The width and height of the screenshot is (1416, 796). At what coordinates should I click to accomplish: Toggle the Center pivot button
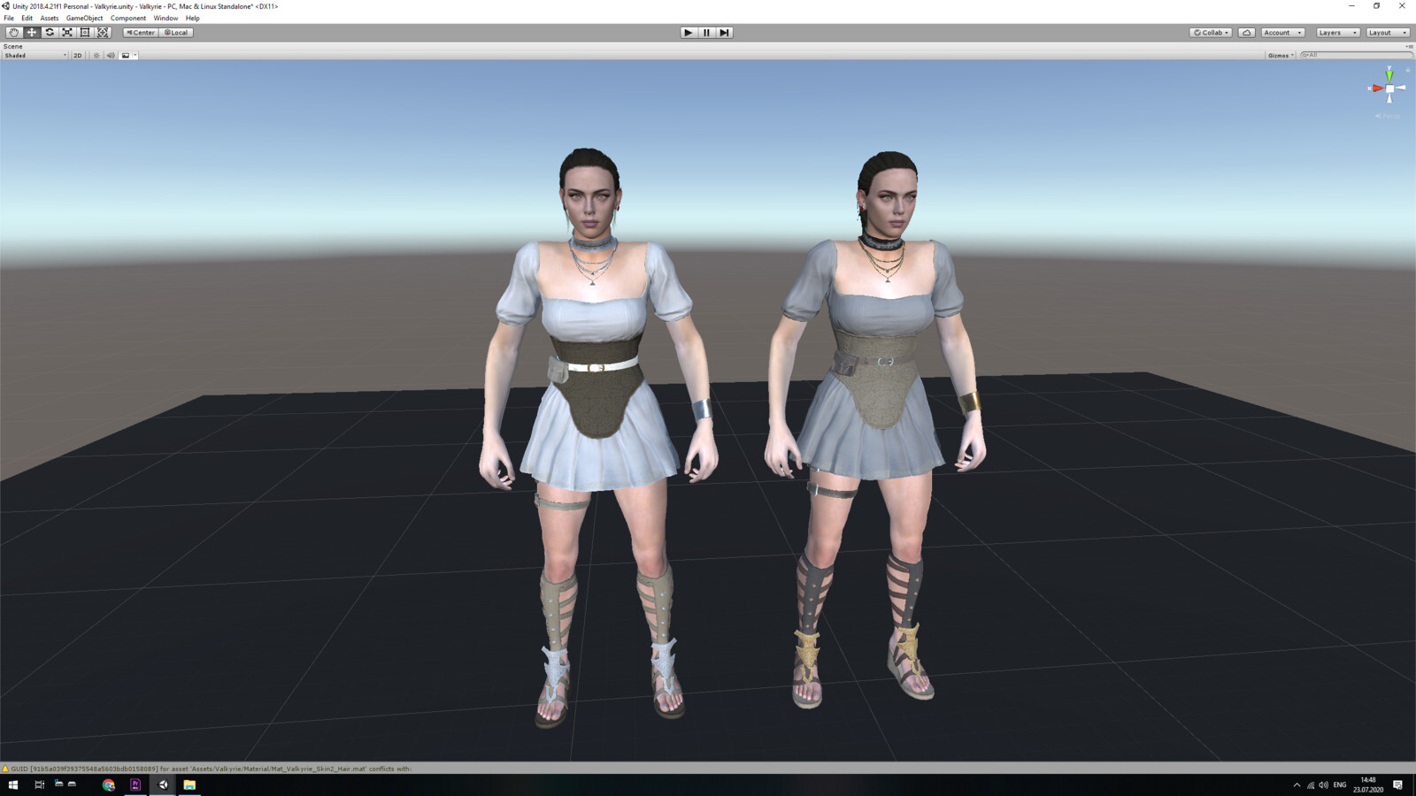(x=140, y=33)
